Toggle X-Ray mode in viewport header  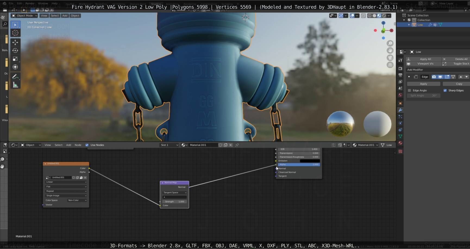click(x=363, y=16)
